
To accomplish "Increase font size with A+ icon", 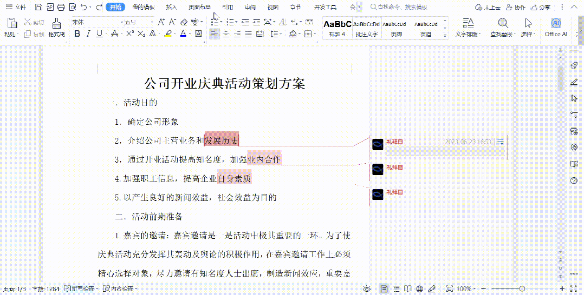I will pyautogui.click(x=161, y=22).
